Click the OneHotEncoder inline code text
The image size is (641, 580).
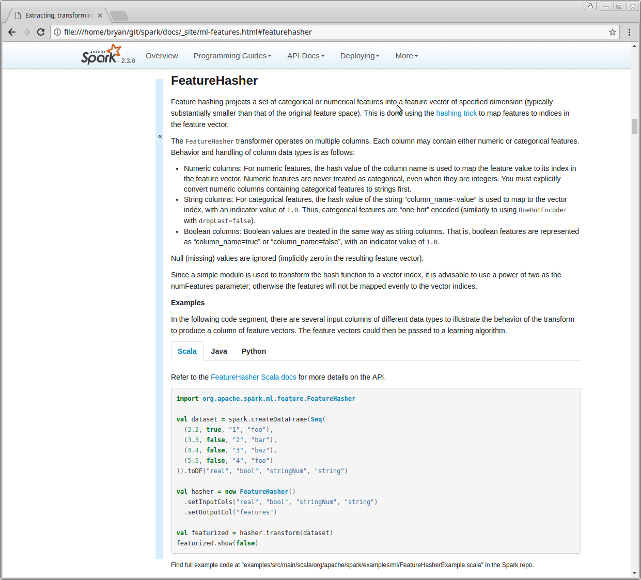coord(543,210)
